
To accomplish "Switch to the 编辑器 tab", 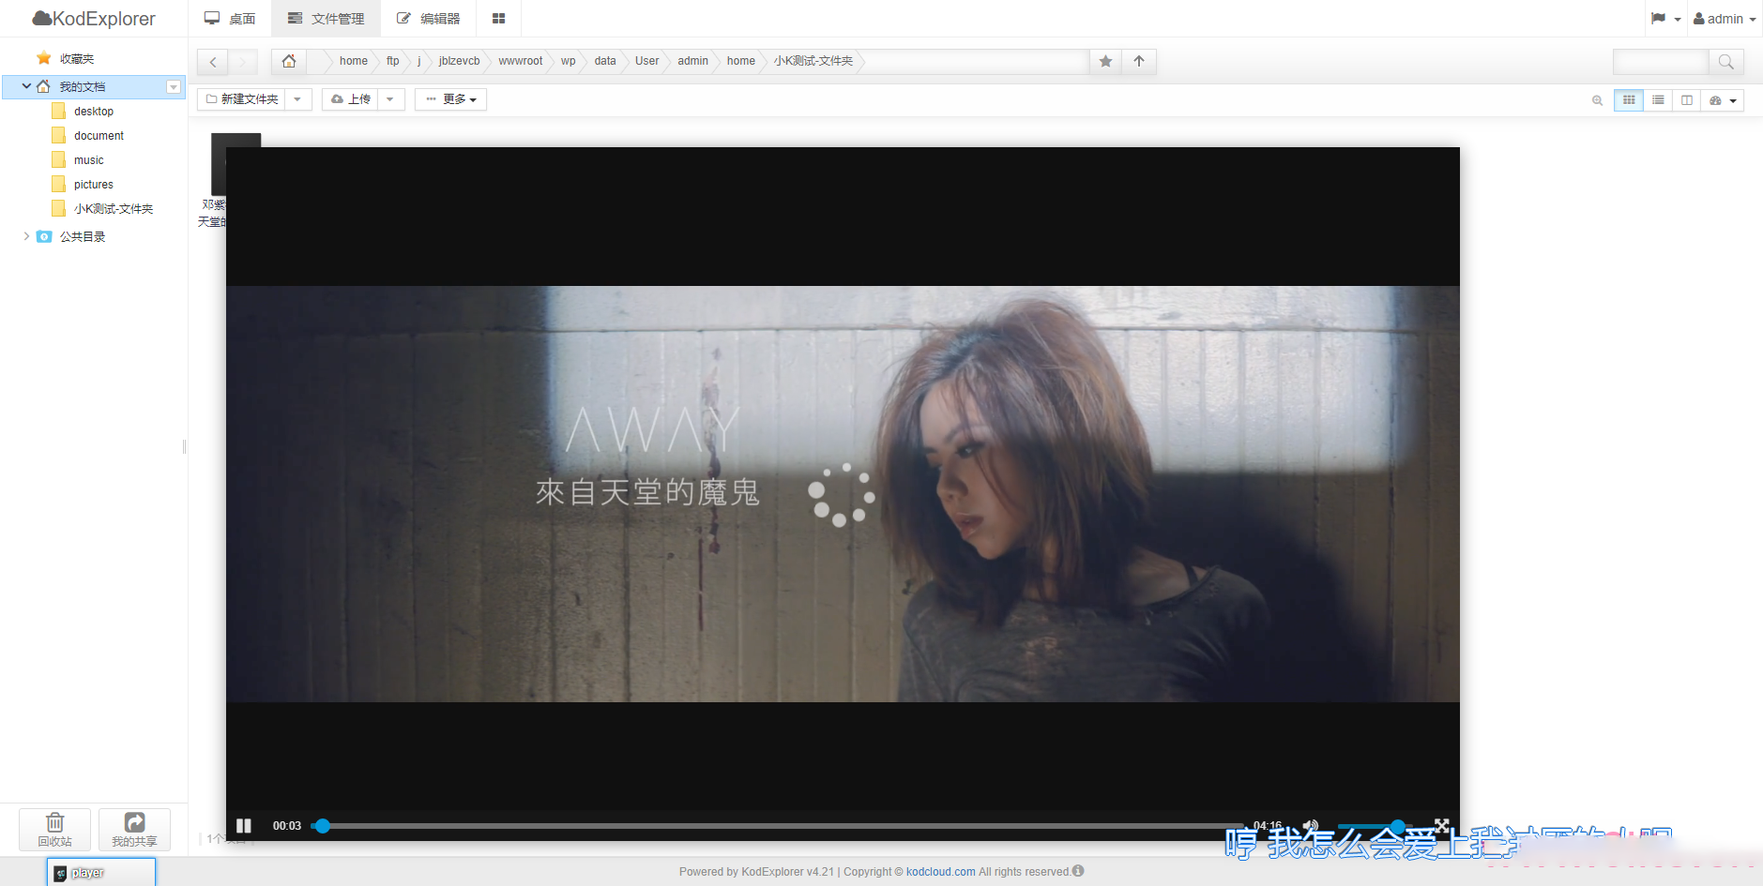I will click(428, 19).
